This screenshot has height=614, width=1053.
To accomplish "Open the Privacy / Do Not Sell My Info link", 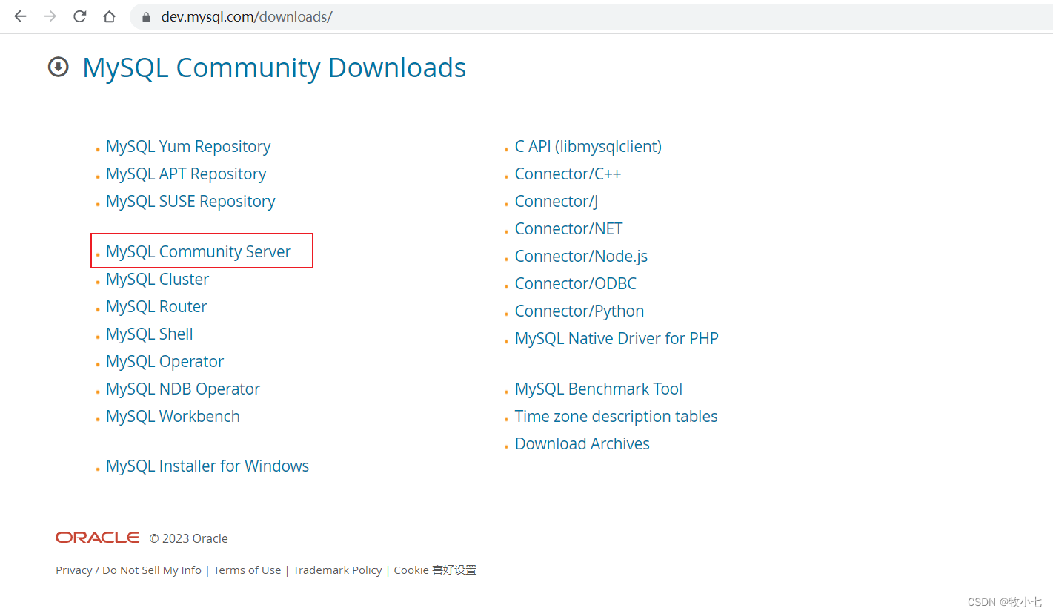I will tap(128, 570).
